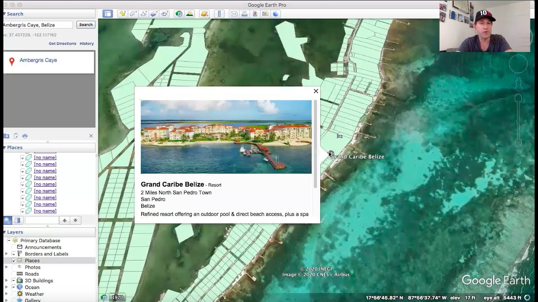Clear search results with the X
This screenshot has height=302, width=538.
tap(91, 136)
